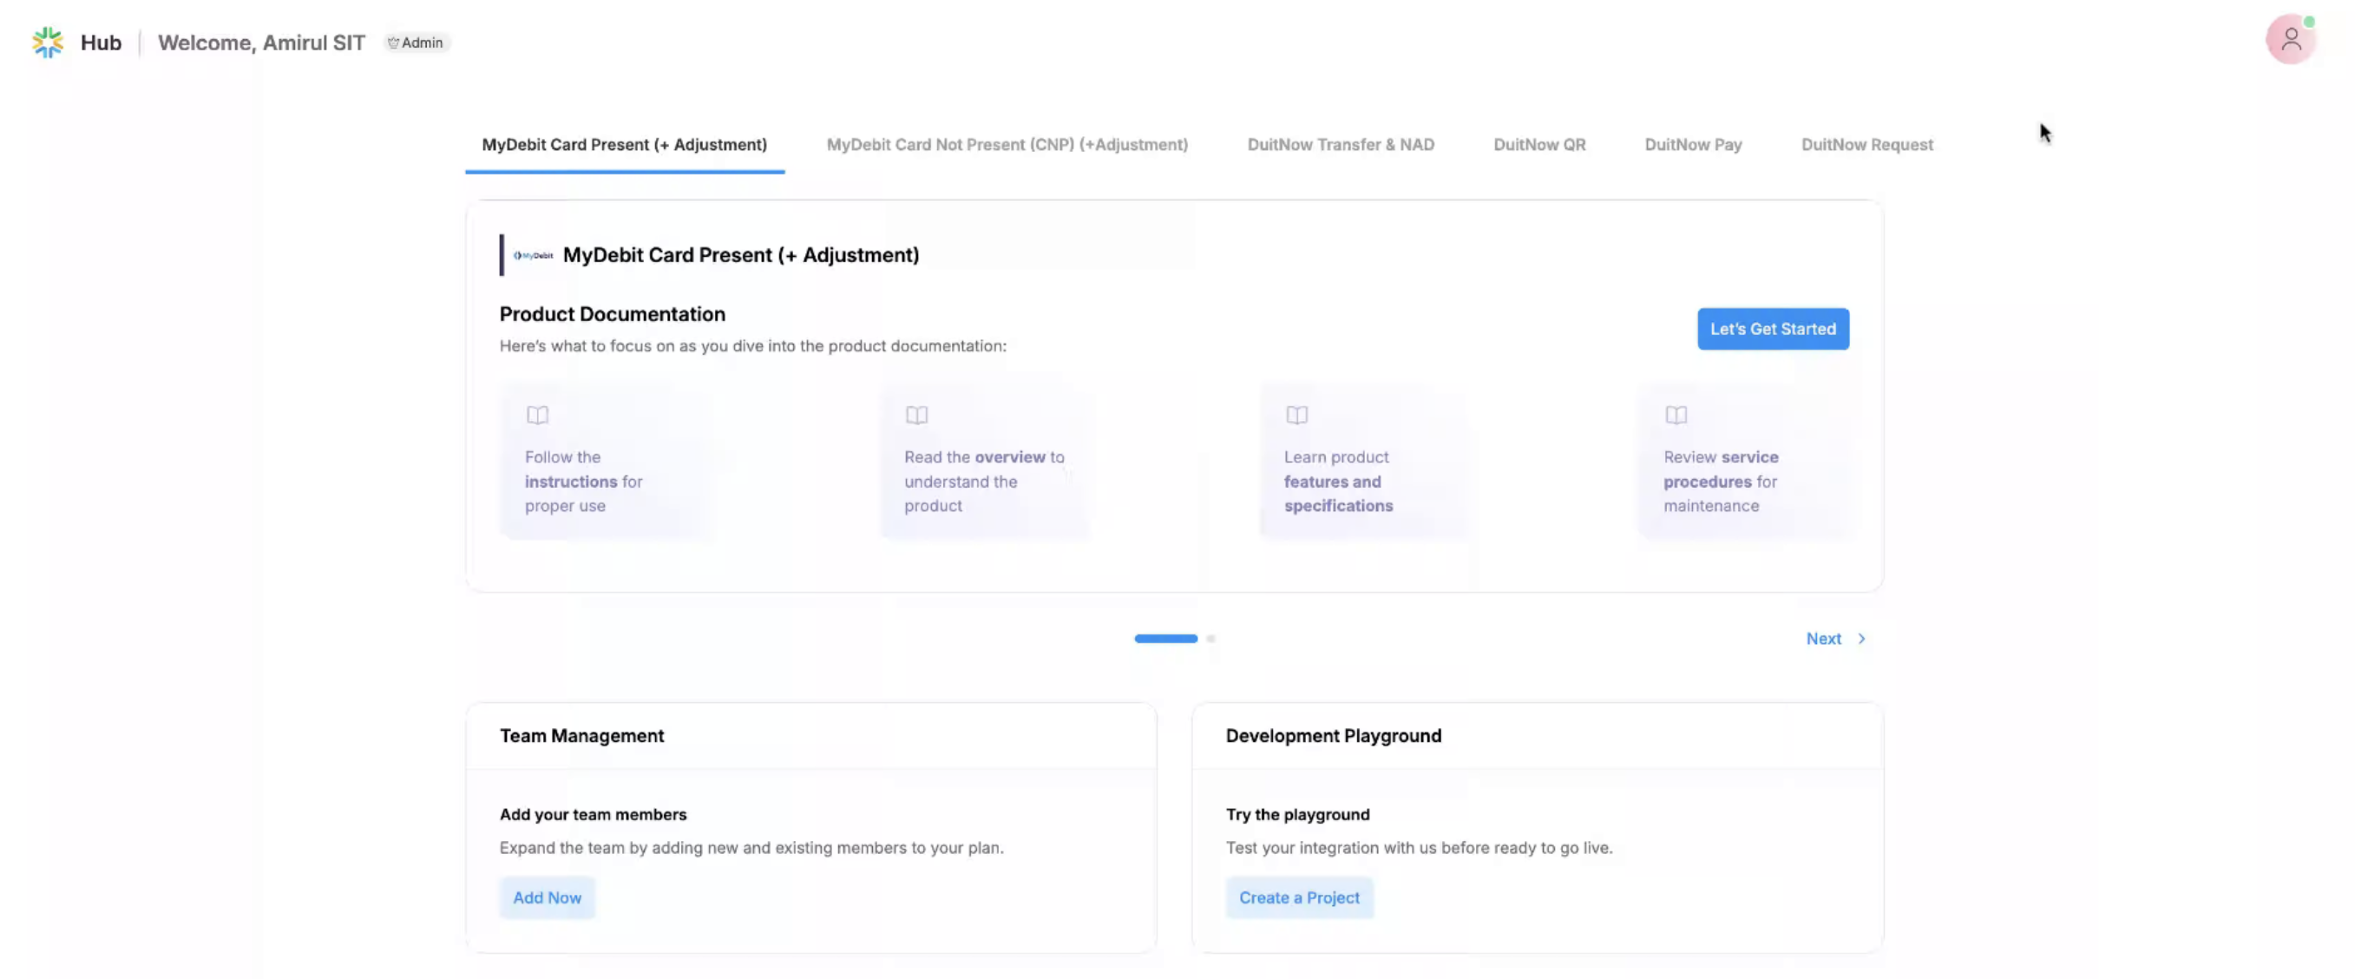This screenshot has height=979, width=2355.
Task: Click book icon on features and specifications card
Action: click(1296, 415)
